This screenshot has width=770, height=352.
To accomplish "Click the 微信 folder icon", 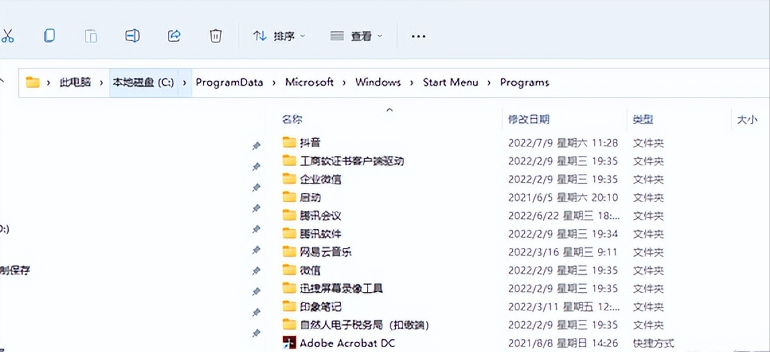I will pos(290,269).
